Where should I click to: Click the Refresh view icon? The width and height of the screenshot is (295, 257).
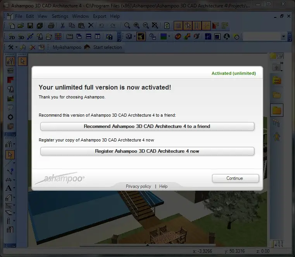[x=167, y=26]
